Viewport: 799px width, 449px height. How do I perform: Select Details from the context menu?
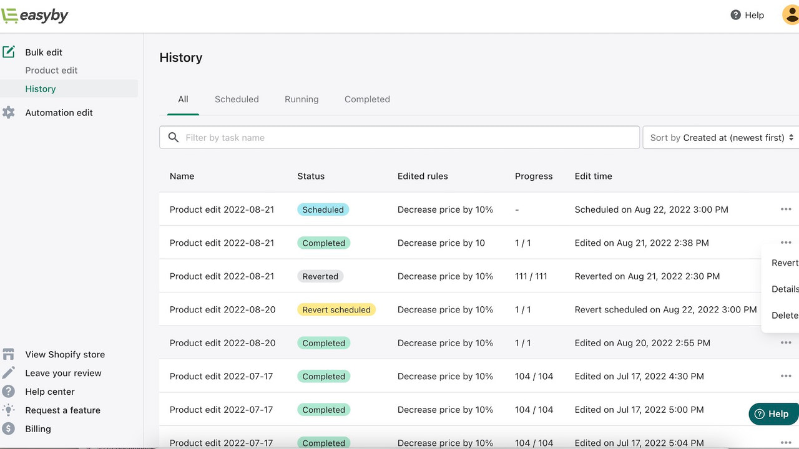[785, 289]
